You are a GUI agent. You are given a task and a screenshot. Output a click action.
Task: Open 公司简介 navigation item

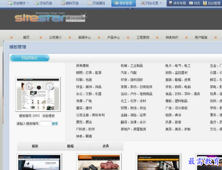[55, 37]
